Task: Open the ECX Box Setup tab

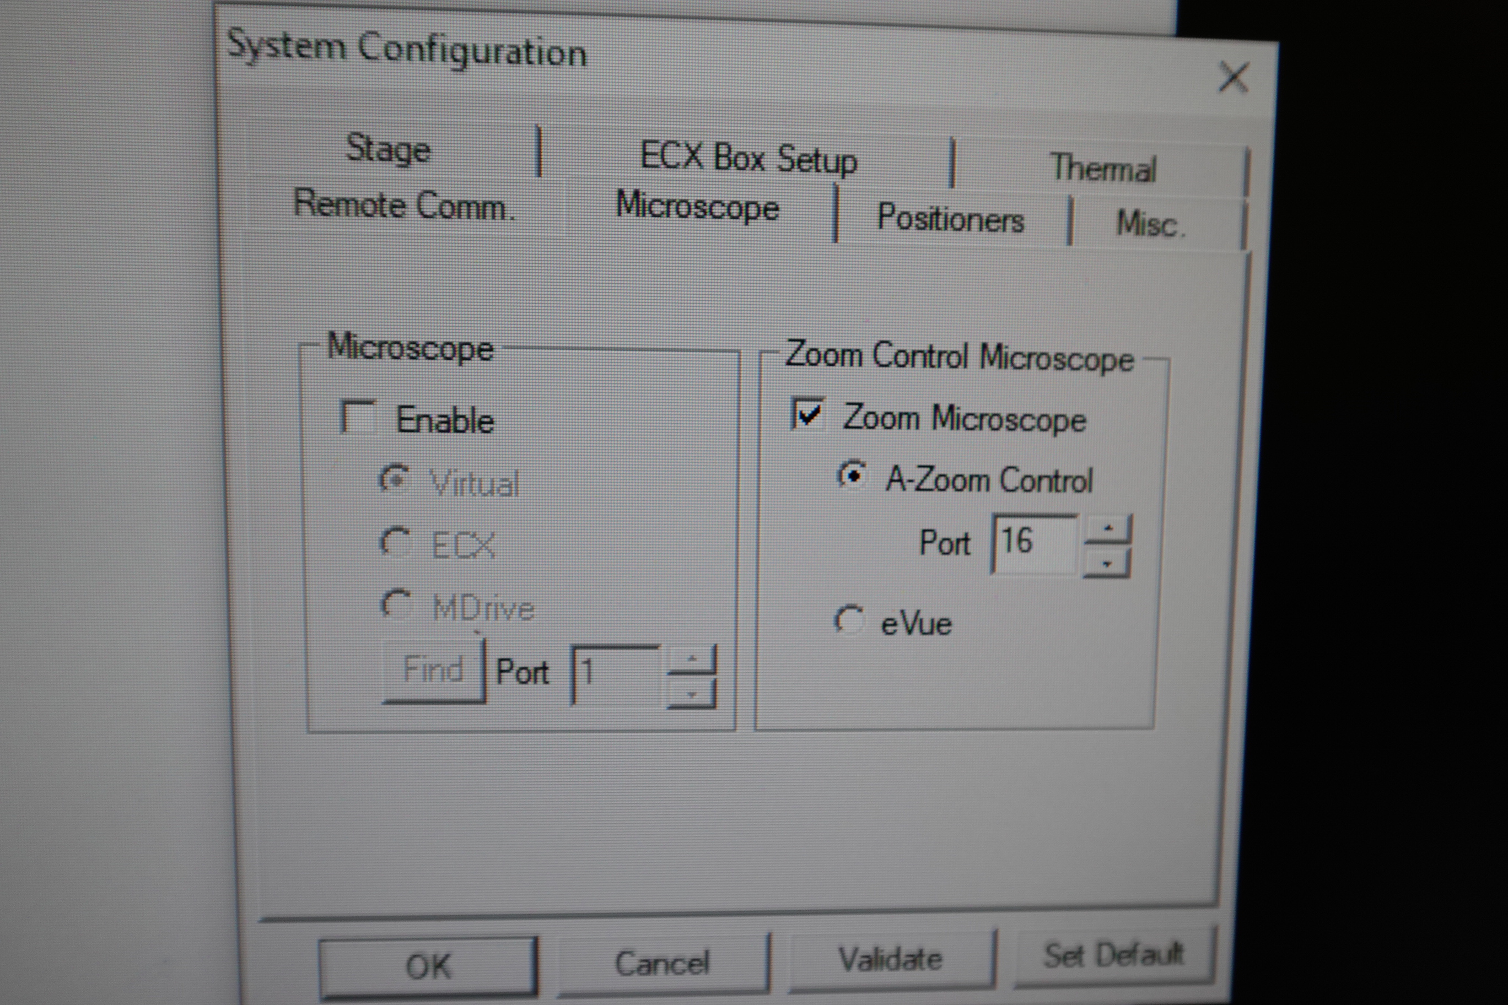Action: click(x=748, y=158)
